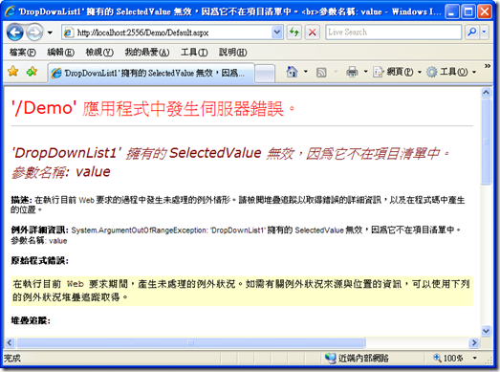The width and height of the screenshot is (500, 372).
Task: Go to the Home page icon
Action: (292, 72)
